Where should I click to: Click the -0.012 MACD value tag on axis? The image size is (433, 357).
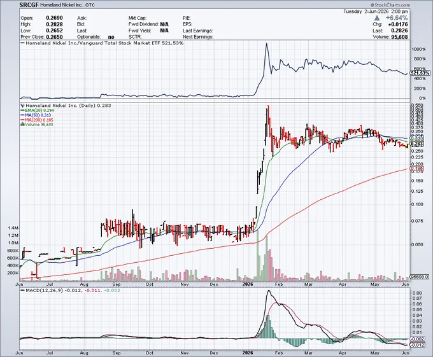[x=417, y=345]
